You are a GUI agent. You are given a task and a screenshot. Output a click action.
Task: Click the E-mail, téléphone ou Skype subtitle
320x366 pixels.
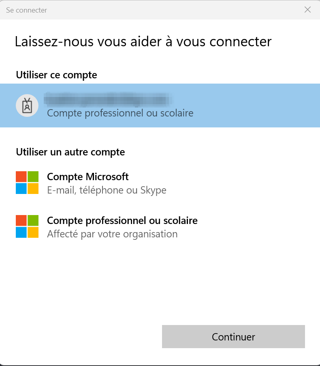(x=107, y=190)
